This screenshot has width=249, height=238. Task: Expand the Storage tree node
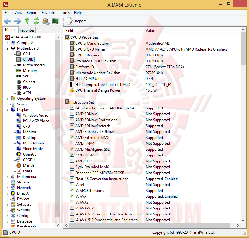[x=7, y=183]
